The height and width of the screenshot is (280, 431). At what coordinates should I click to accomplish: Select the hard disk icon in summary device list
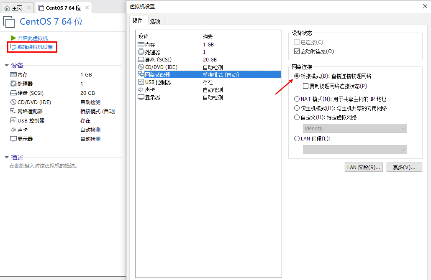pyautogui.click(x=13, y=93)
